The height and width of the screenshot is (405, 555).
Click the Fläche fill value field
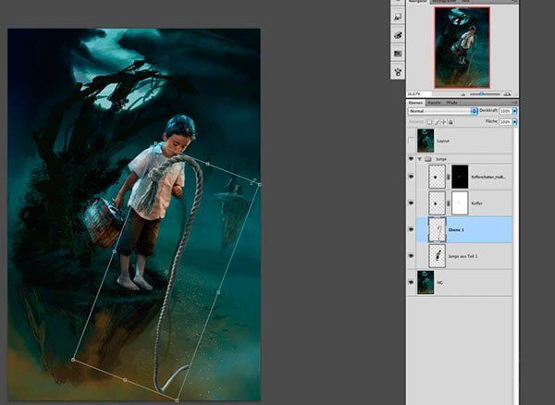tap(505, 122)
